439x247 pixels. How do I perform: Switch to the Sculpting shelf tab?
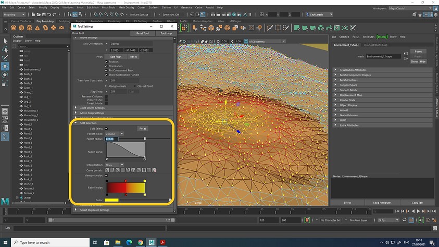pyautogui.click(x=65, y=21)
